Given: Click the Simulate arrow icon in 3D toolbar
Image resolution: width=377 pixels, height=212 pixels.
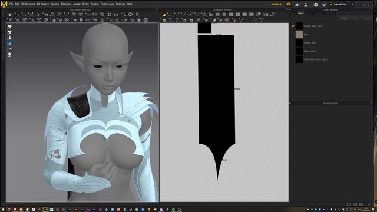Looking at the screenshot, I should click(x=10, y=15).
